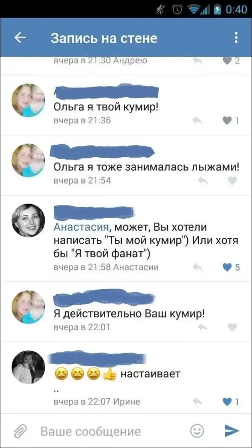Open the Wi-Fi status bar icon

[x=192, y=9]
